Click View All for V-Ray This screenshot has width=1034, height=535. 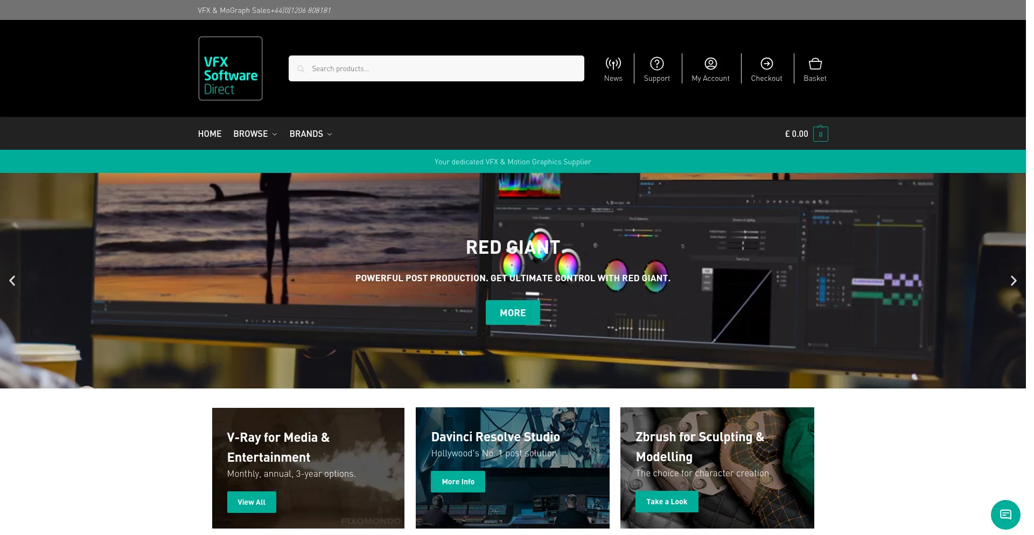tap(251, 502)
